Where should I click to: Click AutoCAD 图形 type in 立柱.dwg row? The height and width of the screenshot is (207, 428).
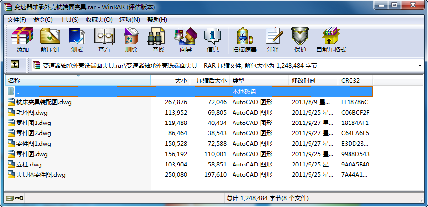[252, 165]
